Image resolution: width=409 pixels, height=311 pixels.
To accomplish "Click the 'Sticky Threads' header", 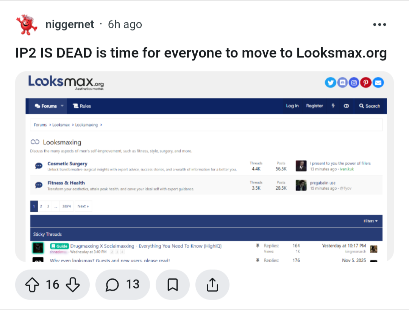I will click(x=47, y=234).
